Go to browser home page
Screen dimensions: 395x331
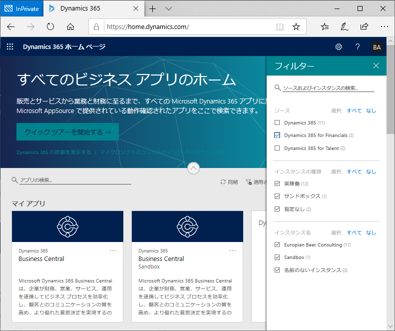pyautogui.click(x=70, y=26)
